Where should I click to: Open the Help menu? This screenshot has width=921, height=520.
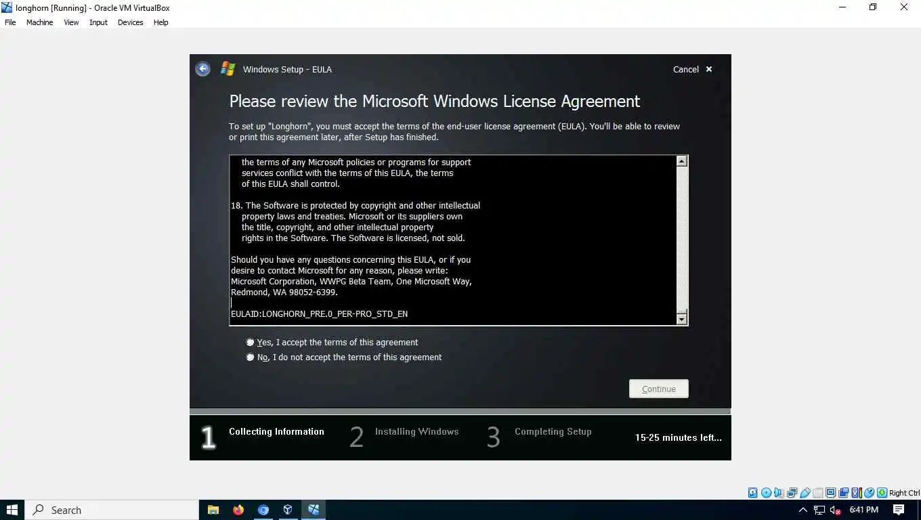160,22
